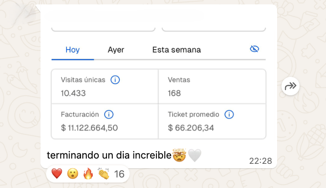
Task: Click the Visitas únicas value 10.433
Action: (x=73, y=93)
